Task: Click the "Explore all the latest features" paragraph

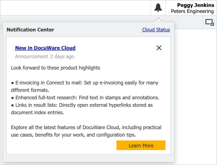Action: pos(86,127)
